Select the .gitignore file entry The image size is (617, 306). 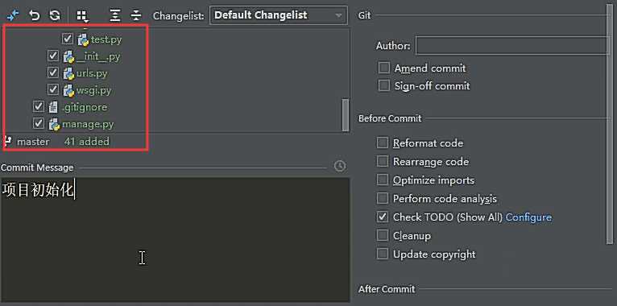click(85, 107)
